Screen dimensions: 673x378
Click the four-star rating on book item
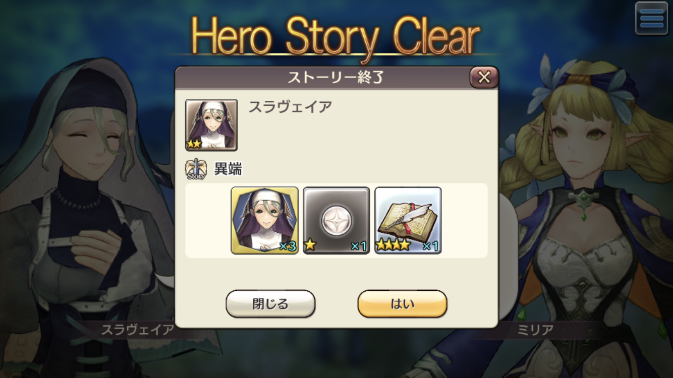(x=393, y=246)
